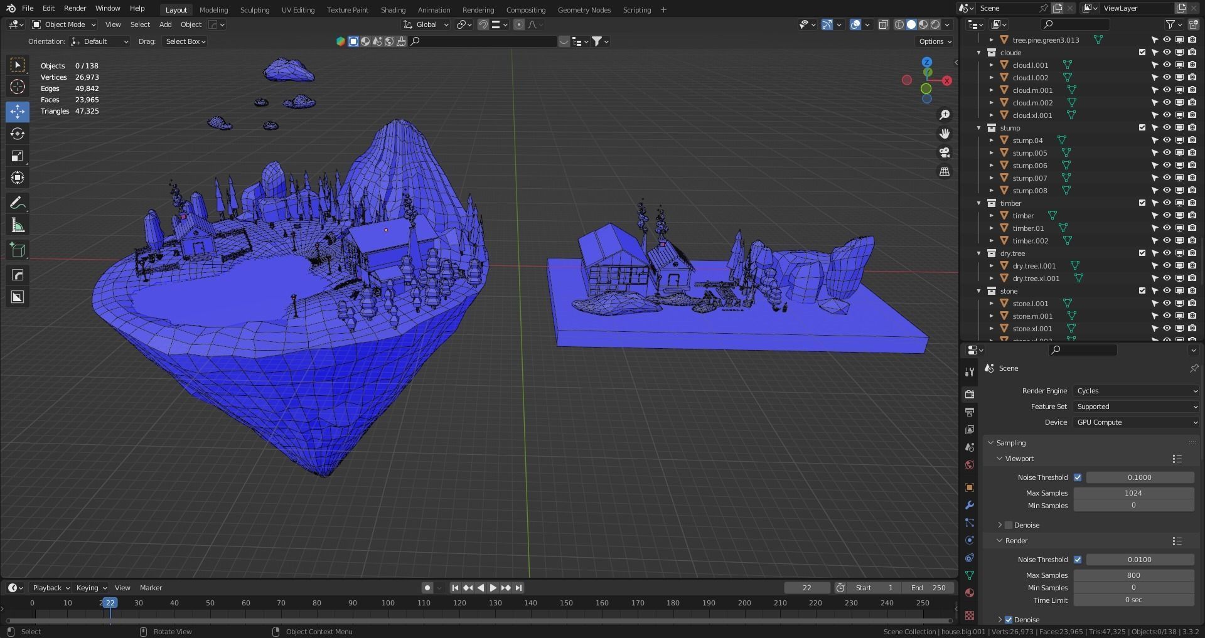Activate the Rotate tool
The image size is (1205, 638).
[18, 134]
